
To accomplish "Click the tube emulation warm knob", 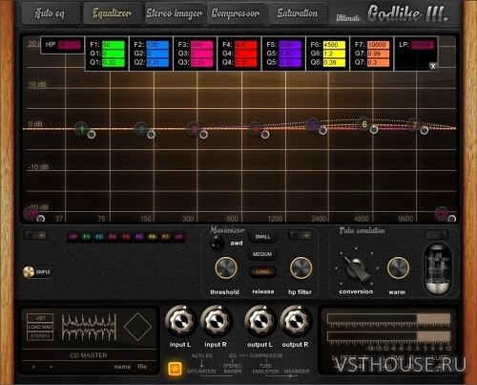I will (398, 267).
